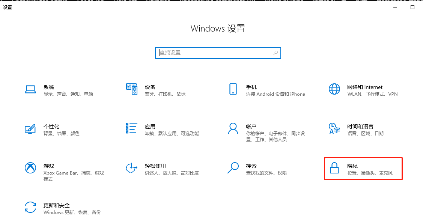Click 讲述人、放大镜、高对比度 description
The image size is (423, 223).
tap(172, 173)
